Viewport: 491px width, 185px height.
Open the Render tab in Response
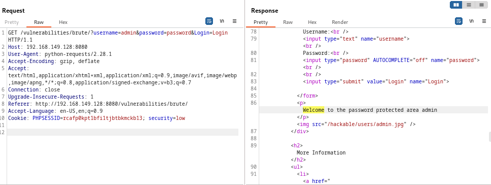(340, 22)
